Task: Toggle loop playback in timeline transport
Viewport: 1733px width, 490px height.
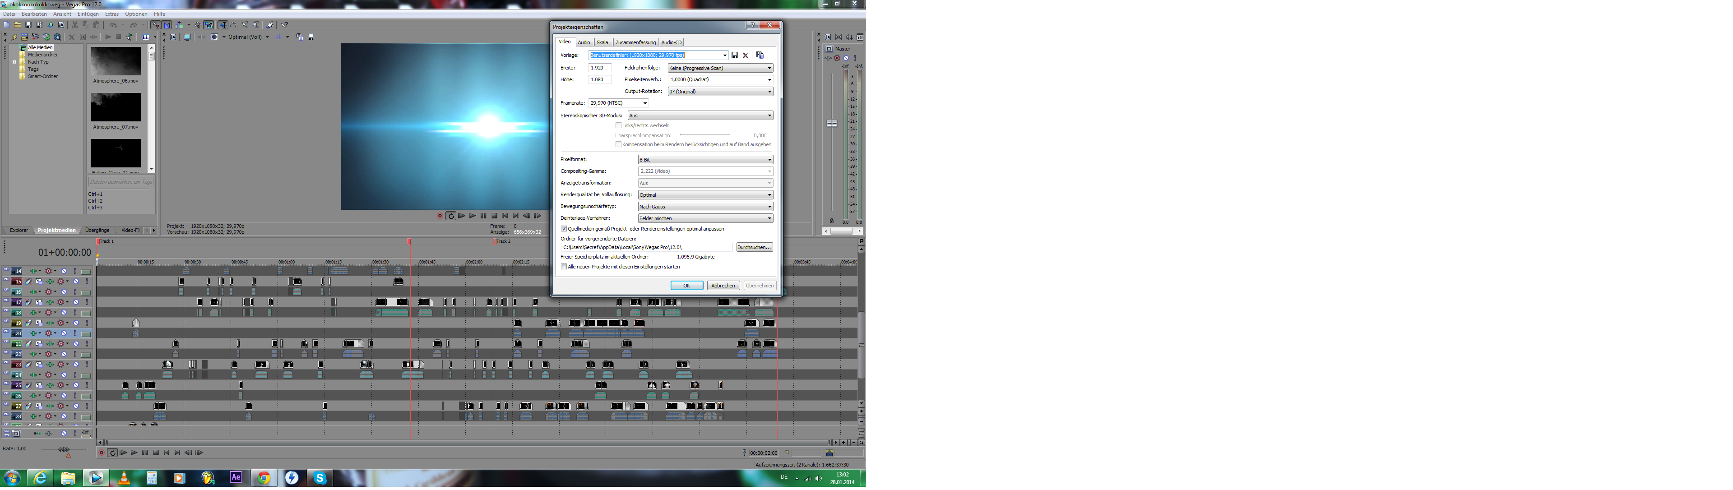Action: 112,453
